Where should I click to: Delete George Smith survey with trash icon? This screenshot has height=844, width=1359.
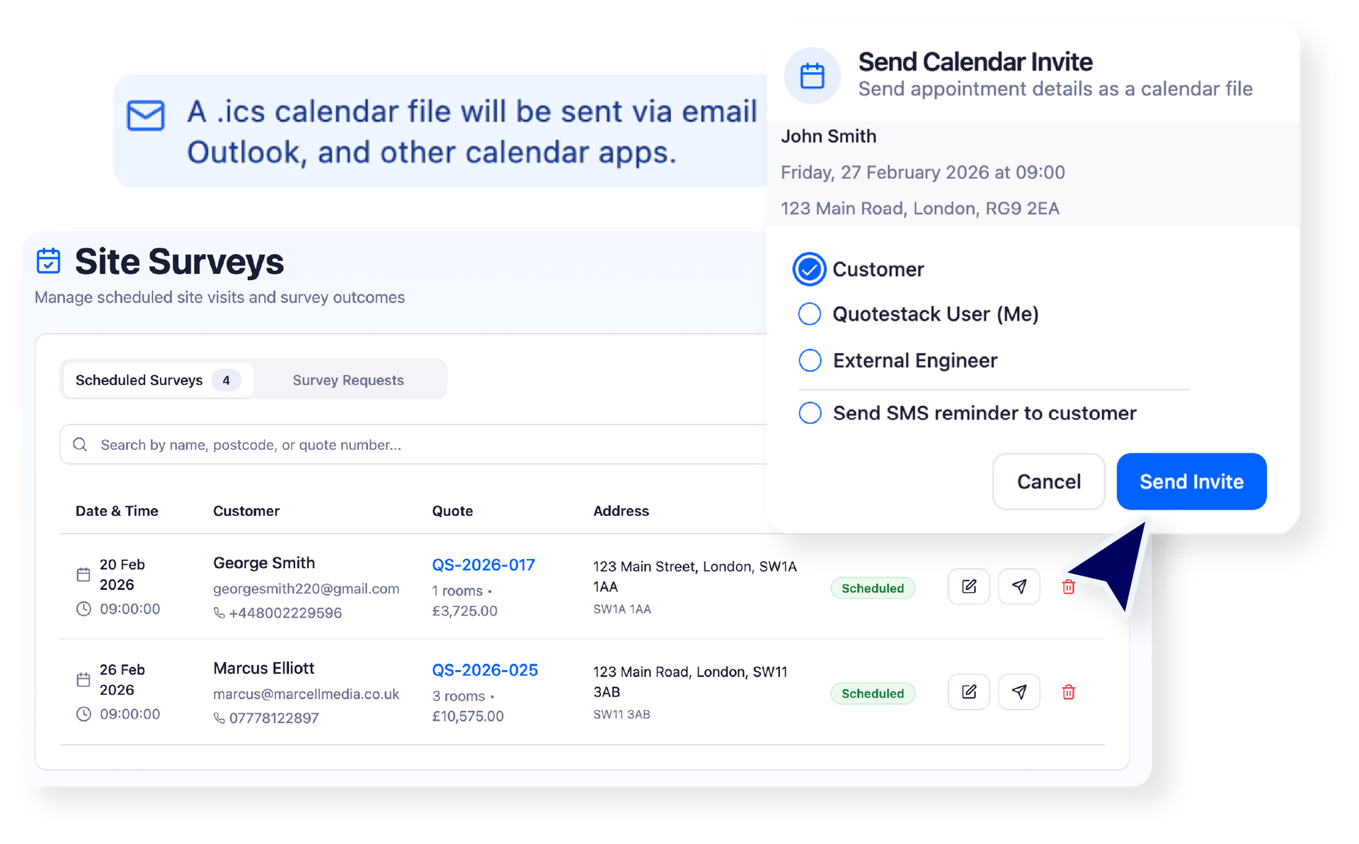pyautogui.click(x=1068, y=586)
